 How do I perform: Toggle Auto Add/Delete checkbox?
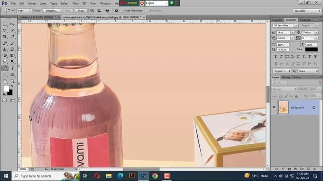(123, 11)
